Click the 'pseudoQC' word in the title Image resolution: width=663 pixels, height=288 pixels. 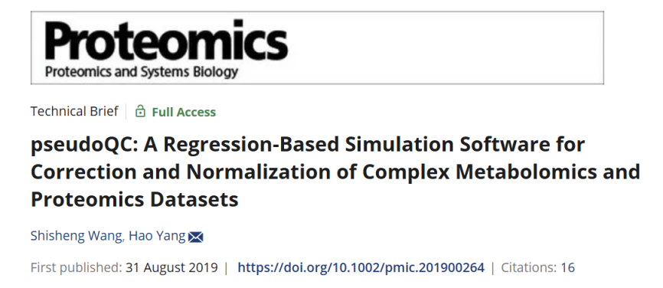pyautogui.click(x=83, y=145)
